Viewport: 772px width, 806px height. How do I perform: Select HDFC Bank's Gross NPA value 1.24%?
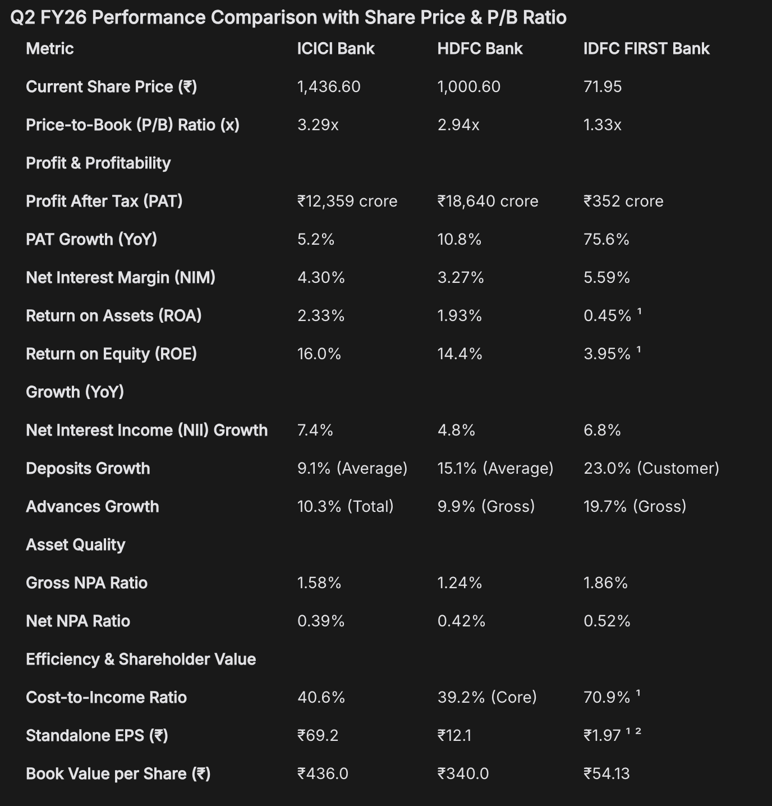point(459,583)
